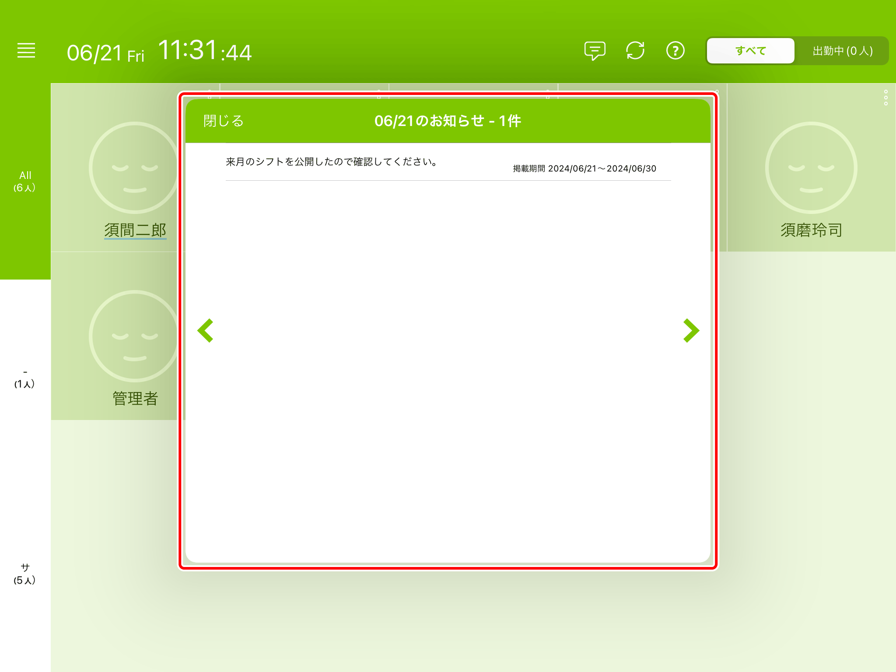Screen dimensions: 896x672
Task: Go to previous day's notices
Action: point(205,330)
